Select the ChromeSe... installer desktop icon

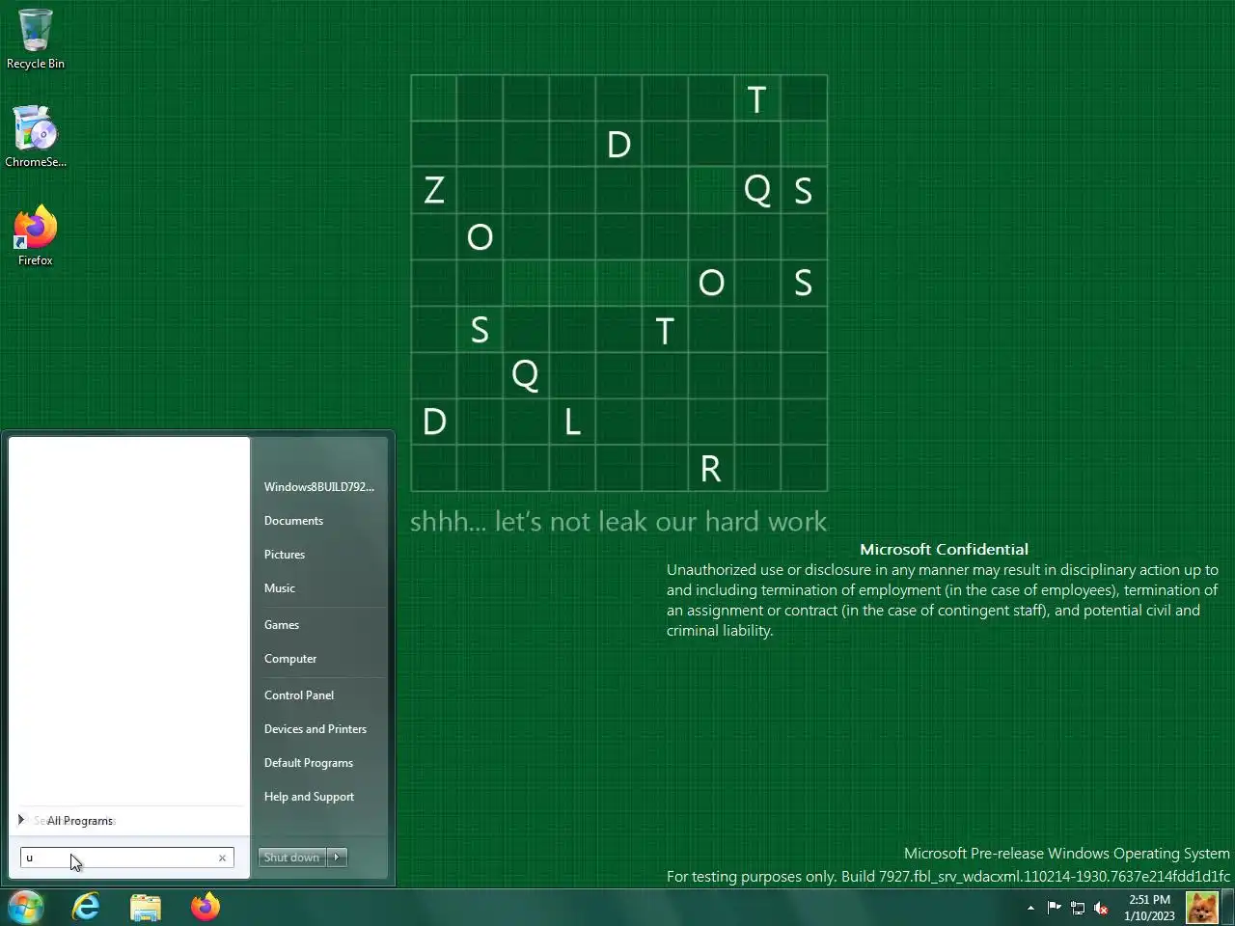[x=35, y=137]
